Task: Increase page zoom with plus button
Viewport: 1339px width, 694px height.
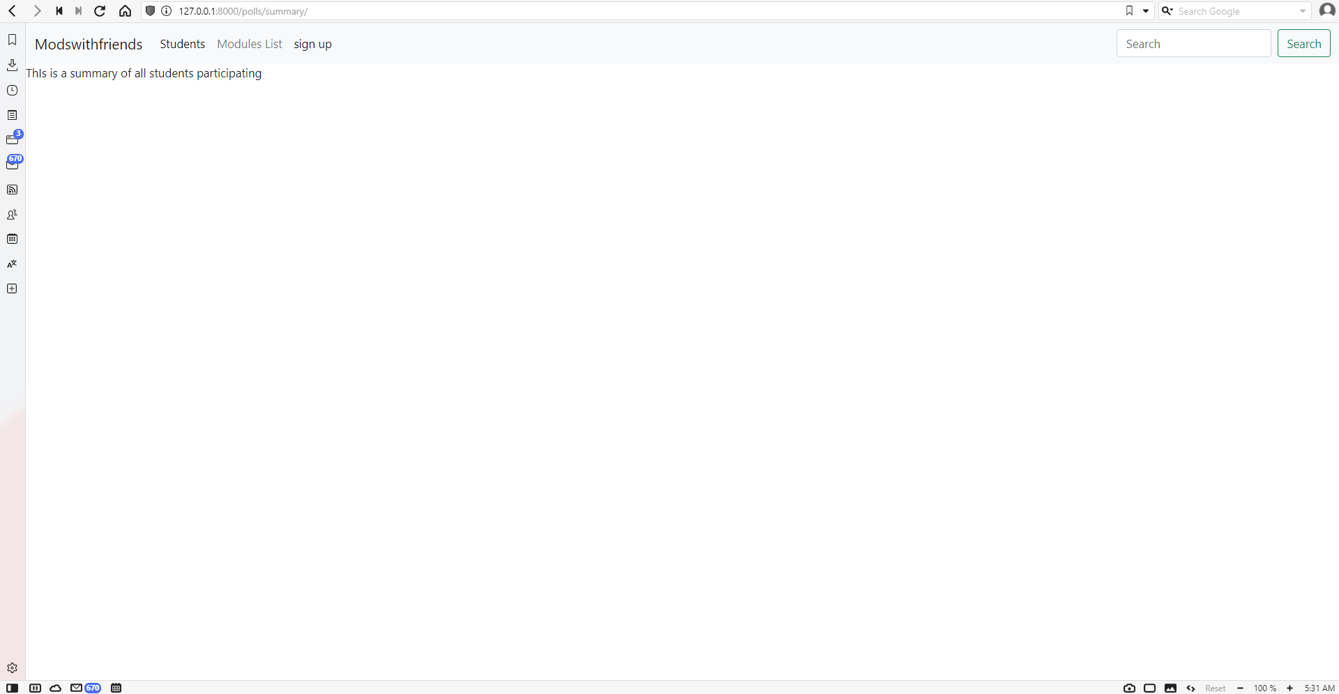Action: 1290,688
